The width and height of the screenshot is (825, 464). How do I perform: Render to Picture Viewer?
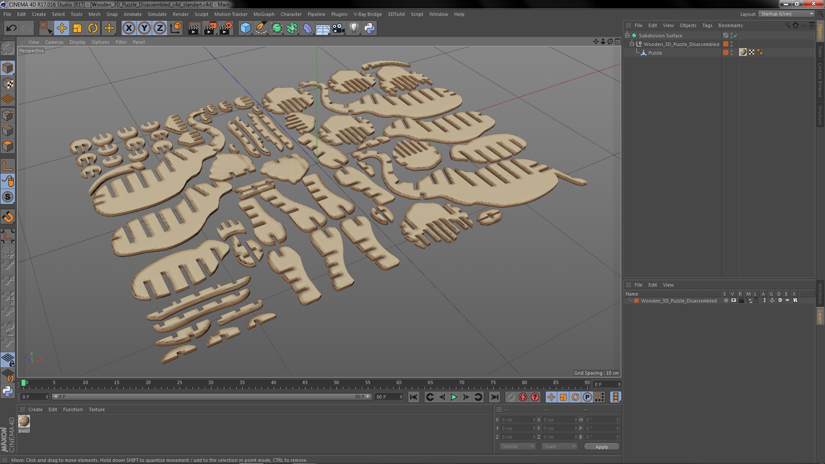tap(210, 28)
